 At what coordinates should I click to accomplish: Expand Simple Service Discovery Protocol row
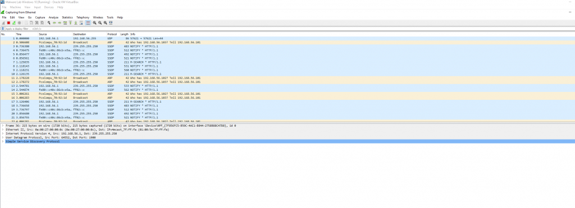[3, 141]
